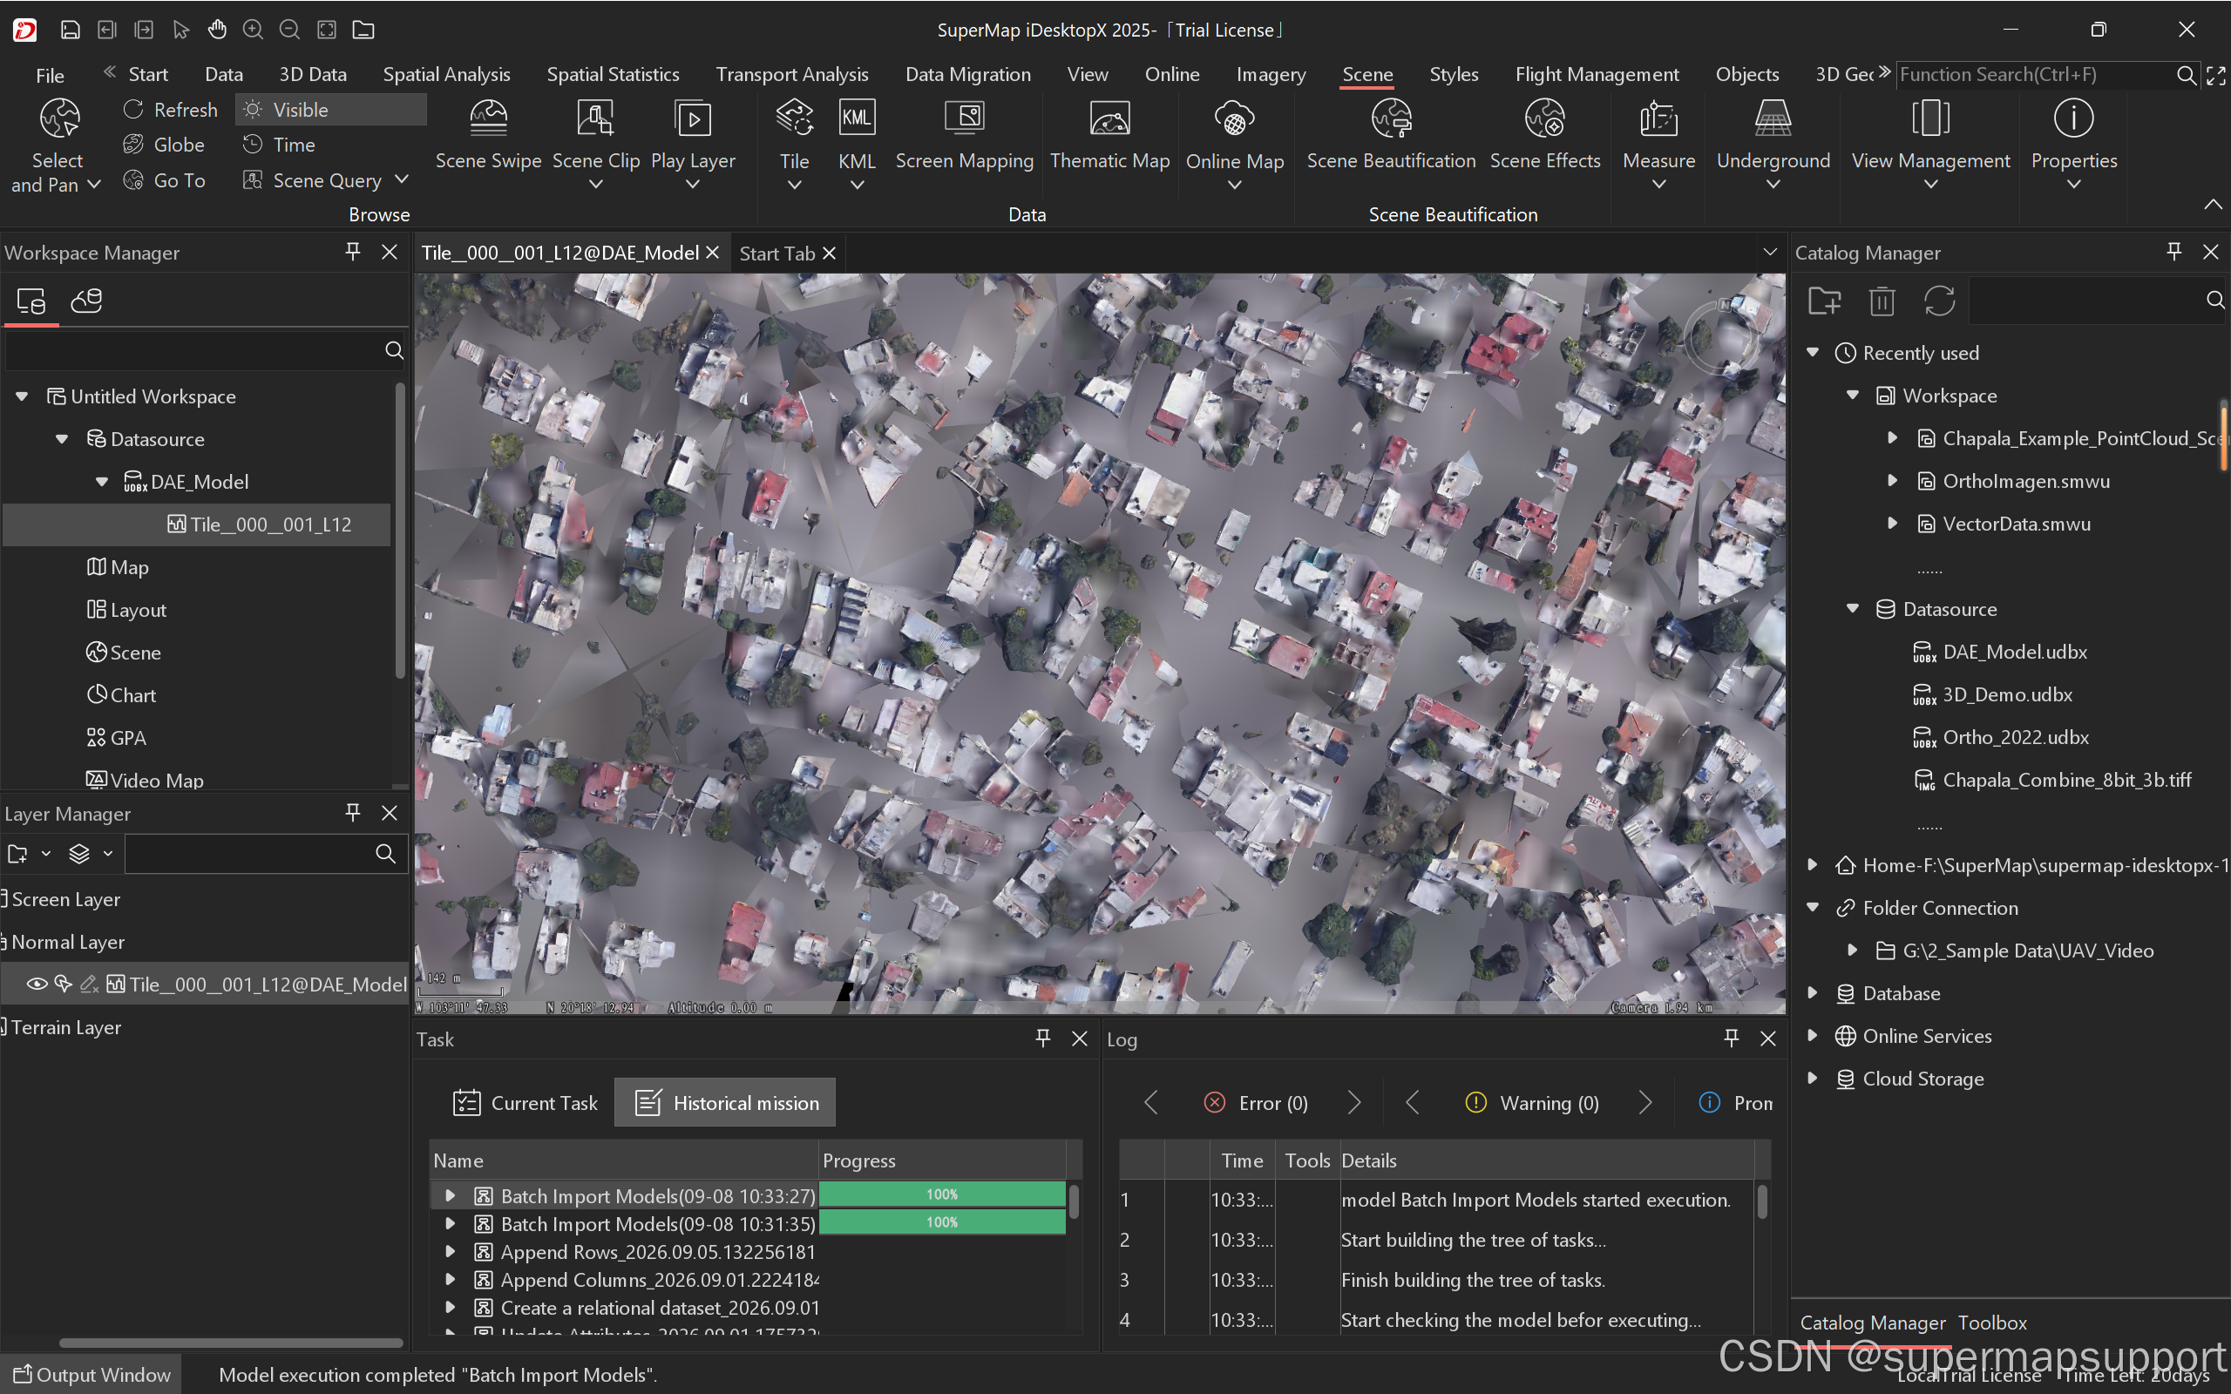Refresh the Catalog Manager list

click(1939, 301)
